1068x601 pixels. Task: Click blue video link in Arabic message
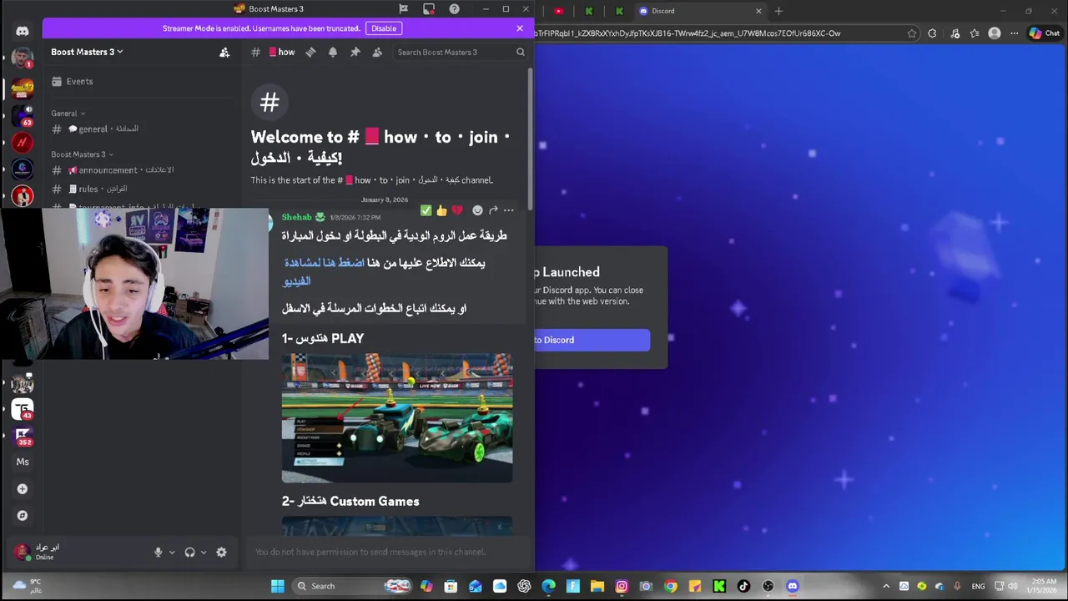point(324,271)
